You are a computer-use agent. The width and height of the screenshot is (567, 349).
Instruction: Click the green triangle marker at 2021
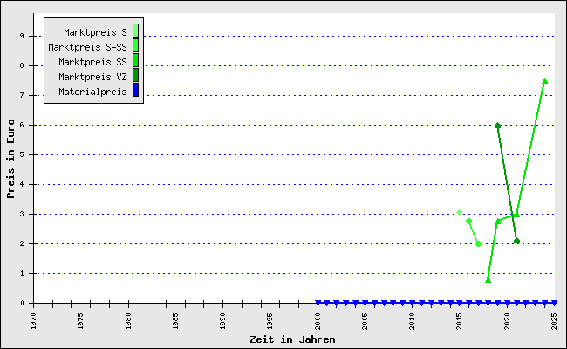(516, 215)
